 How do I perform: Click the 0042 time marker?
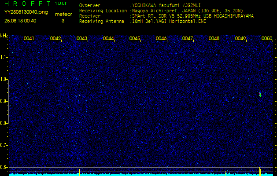coord(55,38)
